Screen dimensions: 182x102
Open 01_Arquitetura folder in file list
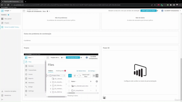click(78, 90)
